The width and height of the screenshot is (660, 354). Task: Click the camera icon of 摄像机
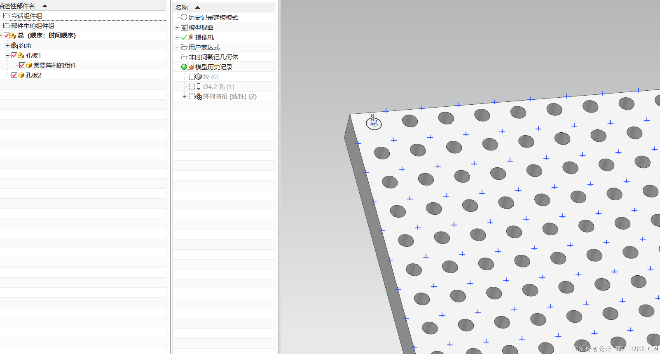[x=191, y=37]
